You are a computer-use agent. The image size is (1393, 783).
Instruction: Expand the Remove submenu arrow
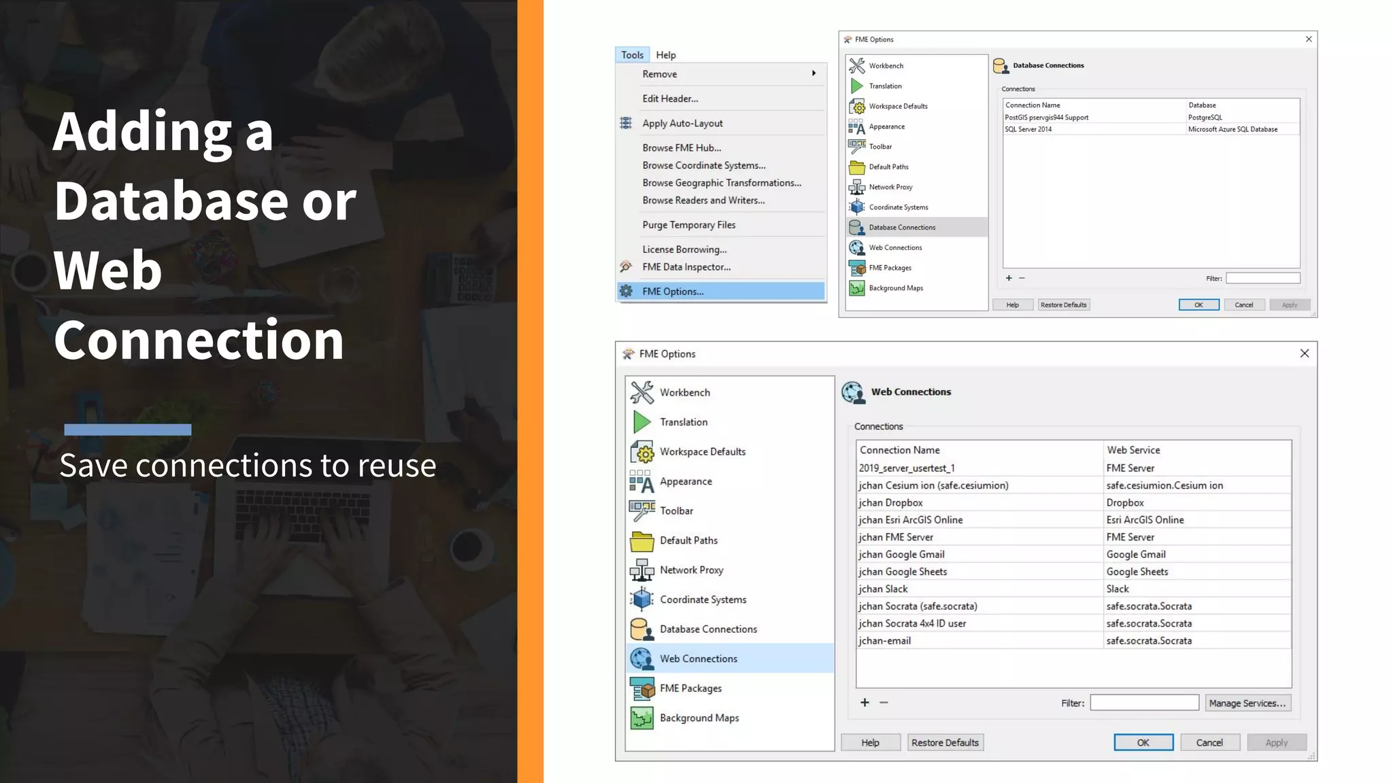pos(813,73)
